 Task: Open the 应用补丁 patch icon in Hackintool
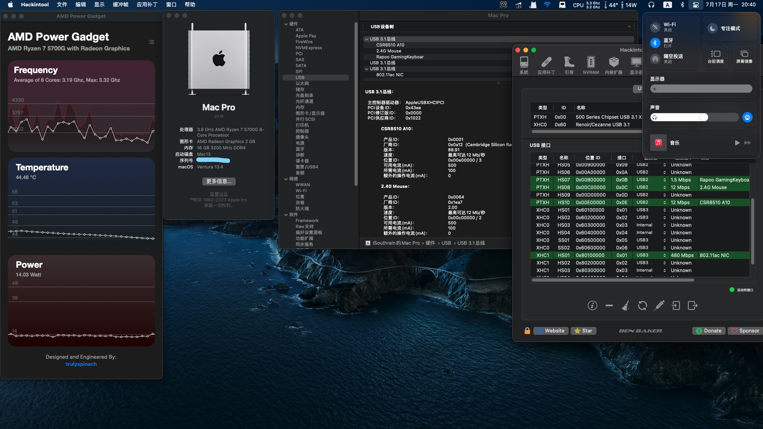pyautogui.click(x=546, y=65)
